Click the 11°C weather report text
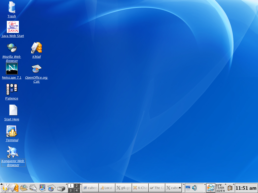 coord(220,188)
